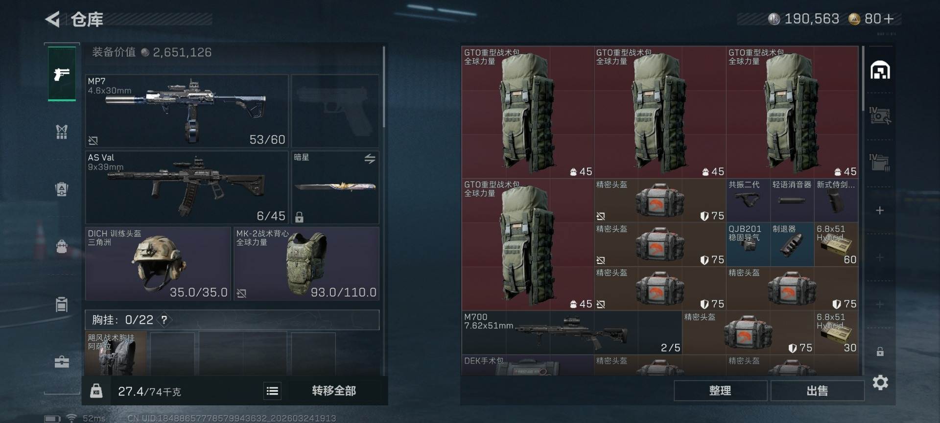
Task: Toggle the lock on the 暗星 knife slot
Action: click(x=299, y=217)
